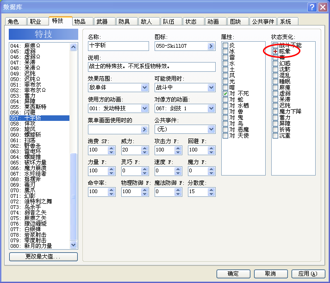Screen dimensions: 330x283
Task: Select skill 077: 白银弹 in list
Action: pyautogui.click(x=39, y=229)
